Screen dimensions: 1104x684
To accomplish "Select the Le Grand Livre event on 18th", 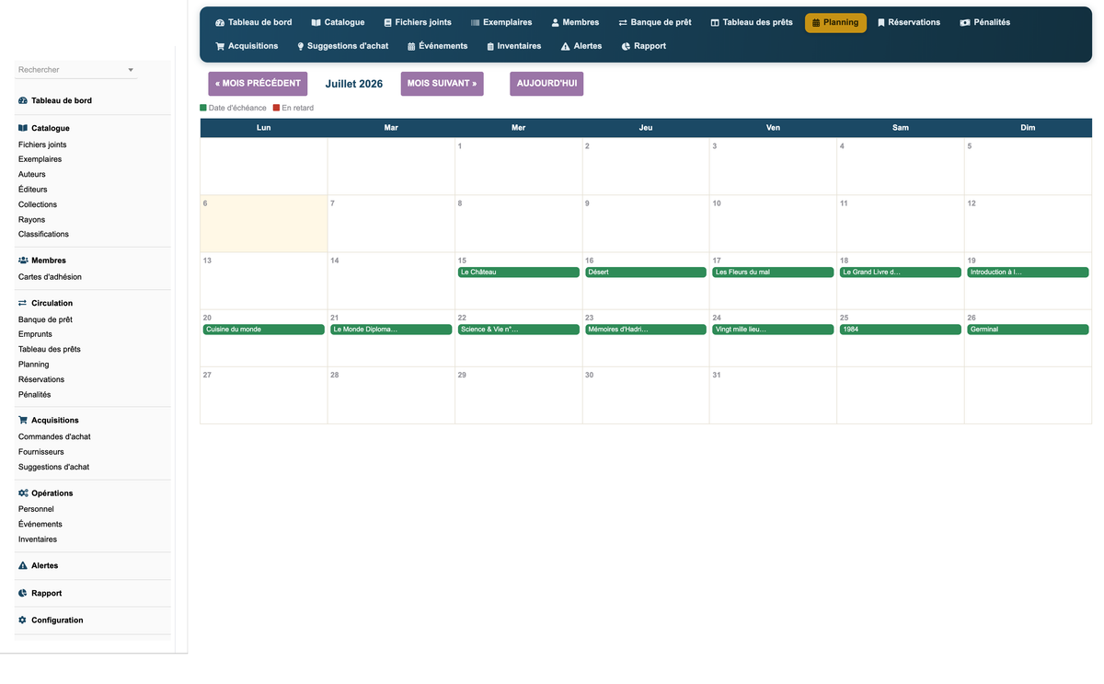I will coord(901,272).
